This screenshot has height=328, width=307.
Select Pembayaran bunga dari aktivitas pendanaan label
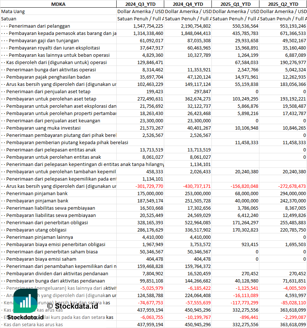pyautogui.click(x=56, y=281)
